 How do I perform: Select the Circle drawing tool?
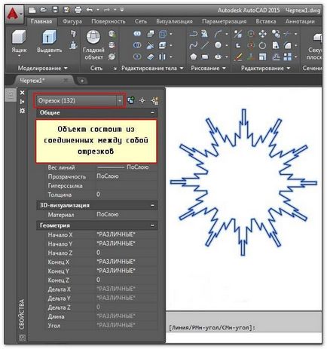[x=219, y=45]
